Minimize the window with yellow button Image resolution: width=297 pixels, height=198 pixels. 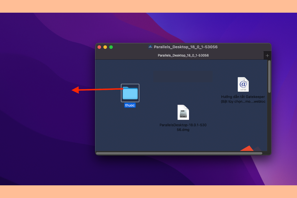(x=105, y=47)
